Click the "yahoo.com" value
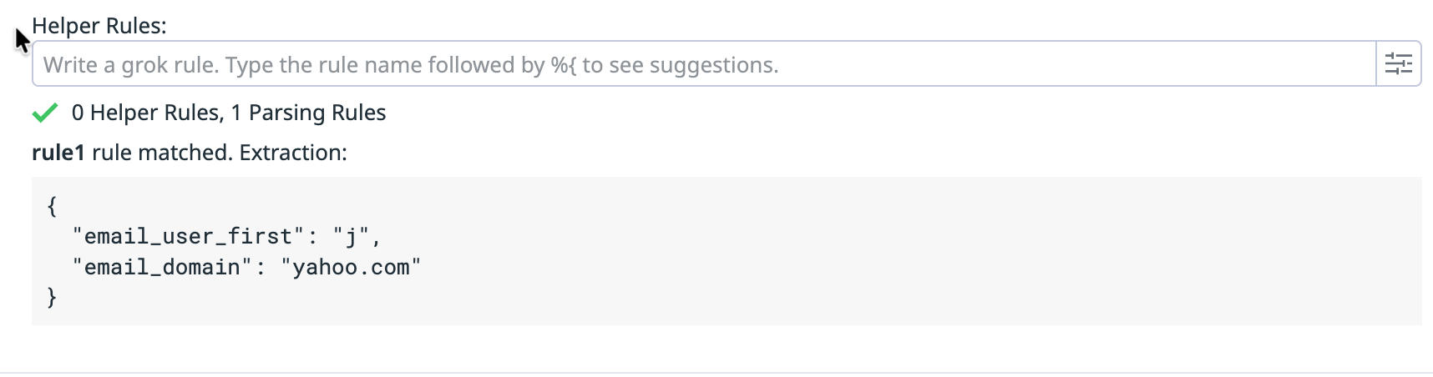This screenshot has width=1433, height=377. (351, 268)
